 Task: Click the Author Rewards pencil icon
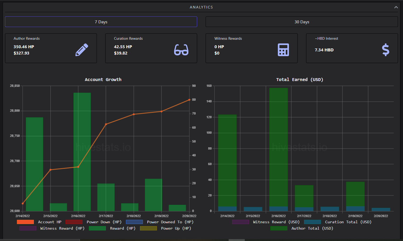(82, 50)
